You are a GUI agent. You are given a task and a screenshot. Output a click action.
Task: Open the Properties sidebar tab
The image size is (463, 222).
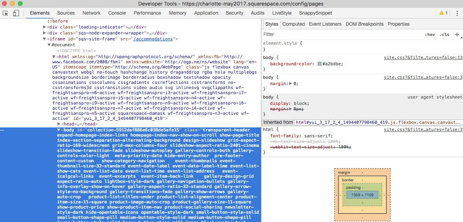[x=398, y=24]
